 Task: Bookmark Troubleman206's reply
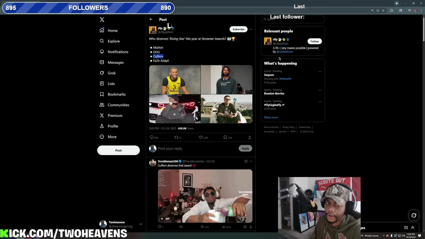coord(245,227)
